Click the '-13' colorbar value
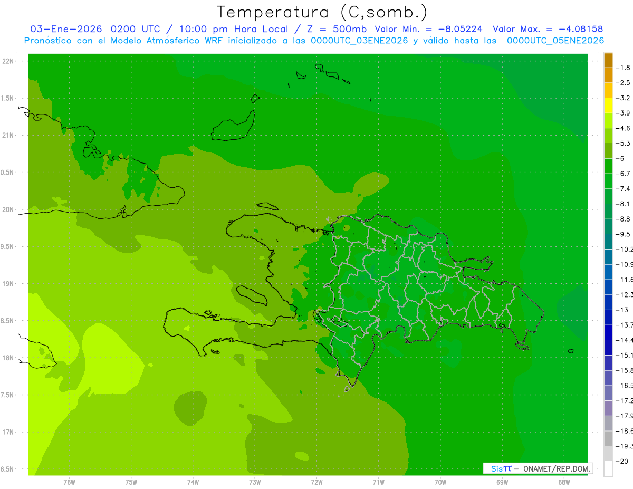Viewport: 633px width, 489px height. click(x=622, y=310)
